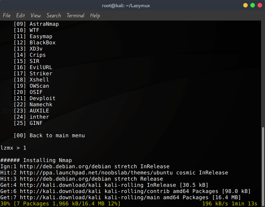Open the View menu
Screen dimensions: 265x207
click(x=36, y=16)
